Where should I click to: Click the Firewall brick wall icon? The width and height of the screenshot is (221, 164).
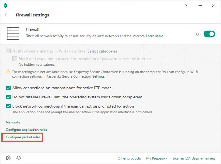tap(13, 34)
